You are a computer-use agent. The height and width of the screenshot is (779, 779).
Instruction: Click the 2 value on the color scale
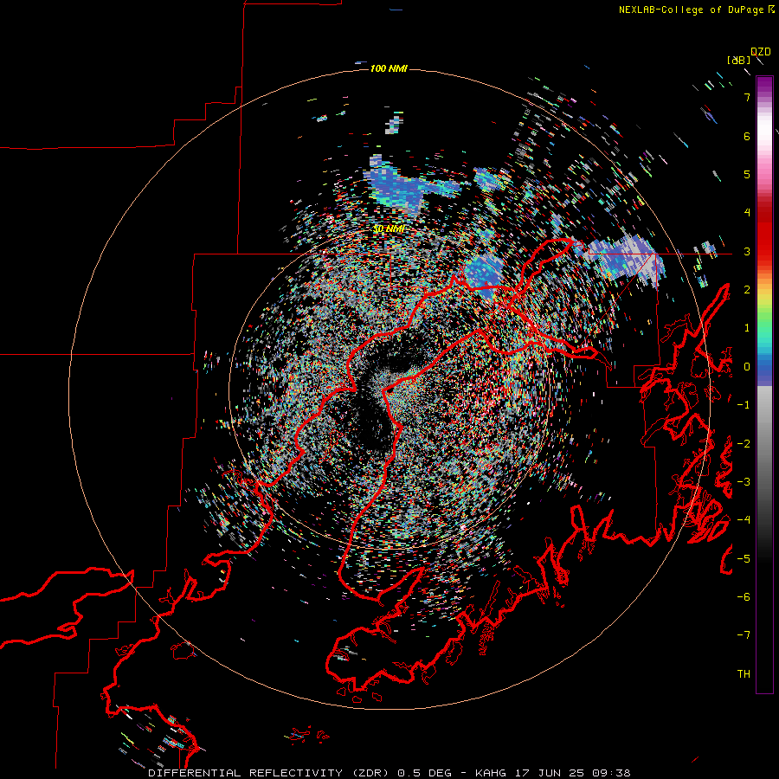(x=747, y=290)
